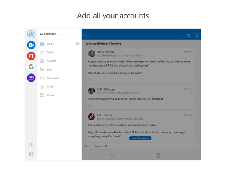Go to the Scheduled folder
This screenshot has width=226, height=169.
pyautogui.click(x=59, y=78)
